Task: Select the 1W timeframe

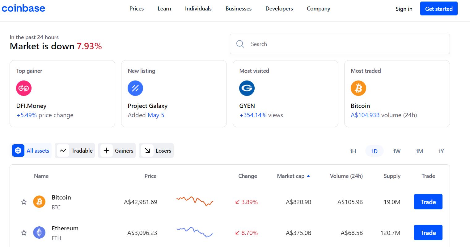Action: 396,151
